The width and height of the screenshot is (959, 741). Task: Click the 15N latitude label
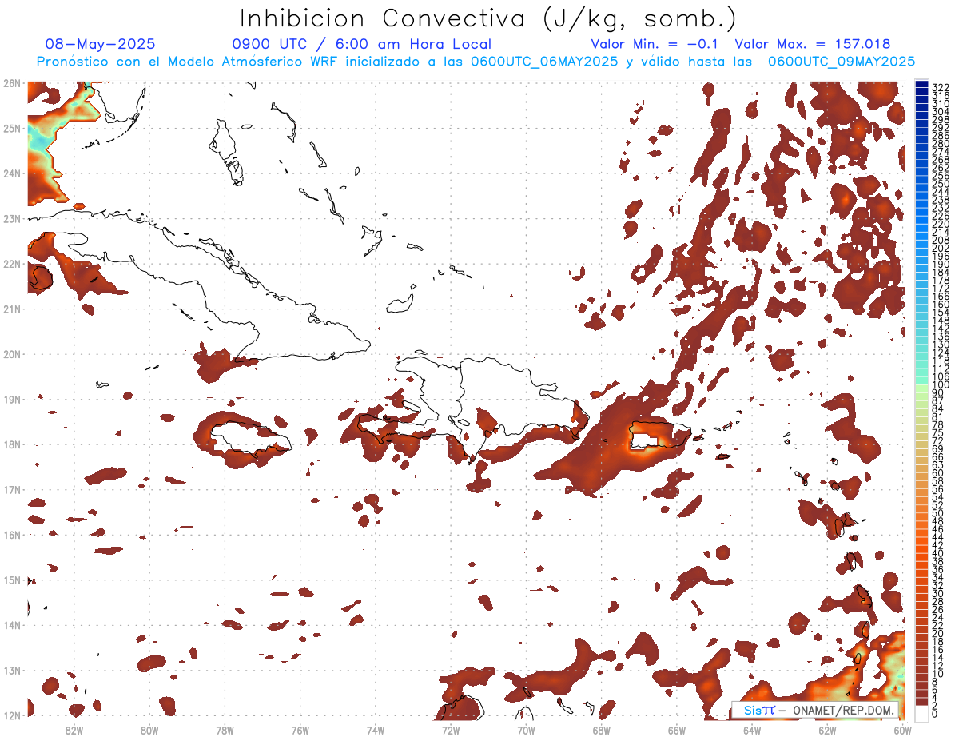[x=11, y=580]
